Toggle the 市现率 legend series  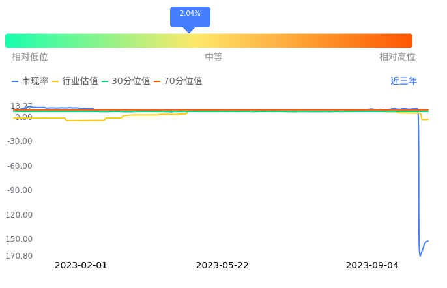(31, 81)
